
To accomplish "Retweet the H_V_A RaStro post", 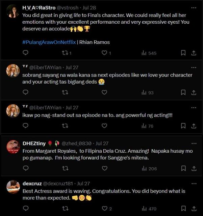I will pyautogui.click(x=65, y=53).
